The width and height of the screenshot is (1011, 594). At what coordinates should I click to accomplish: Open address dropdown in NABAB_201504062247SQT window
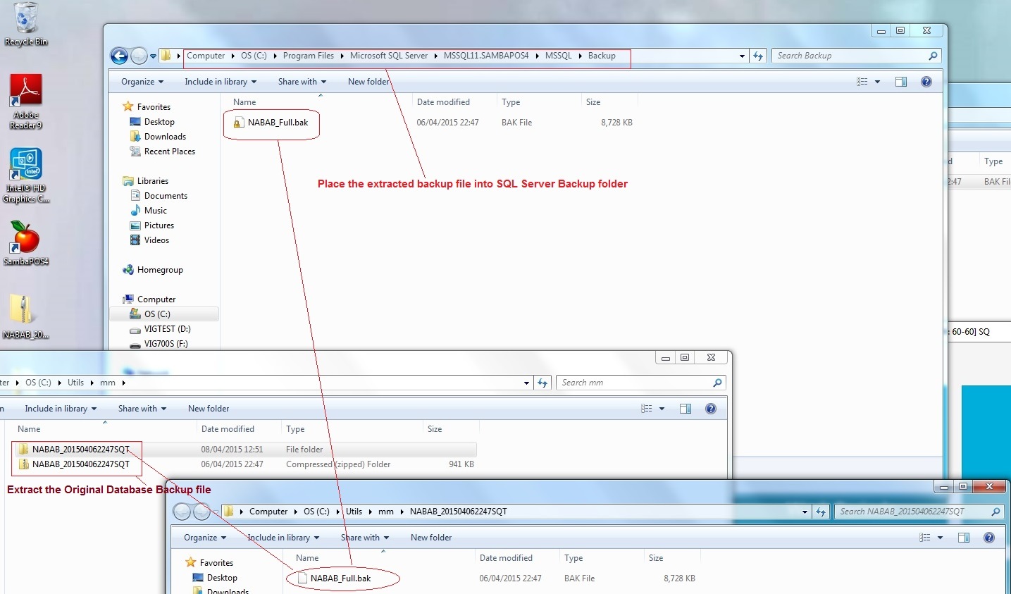pyautogui.click(x=805, y=512)
